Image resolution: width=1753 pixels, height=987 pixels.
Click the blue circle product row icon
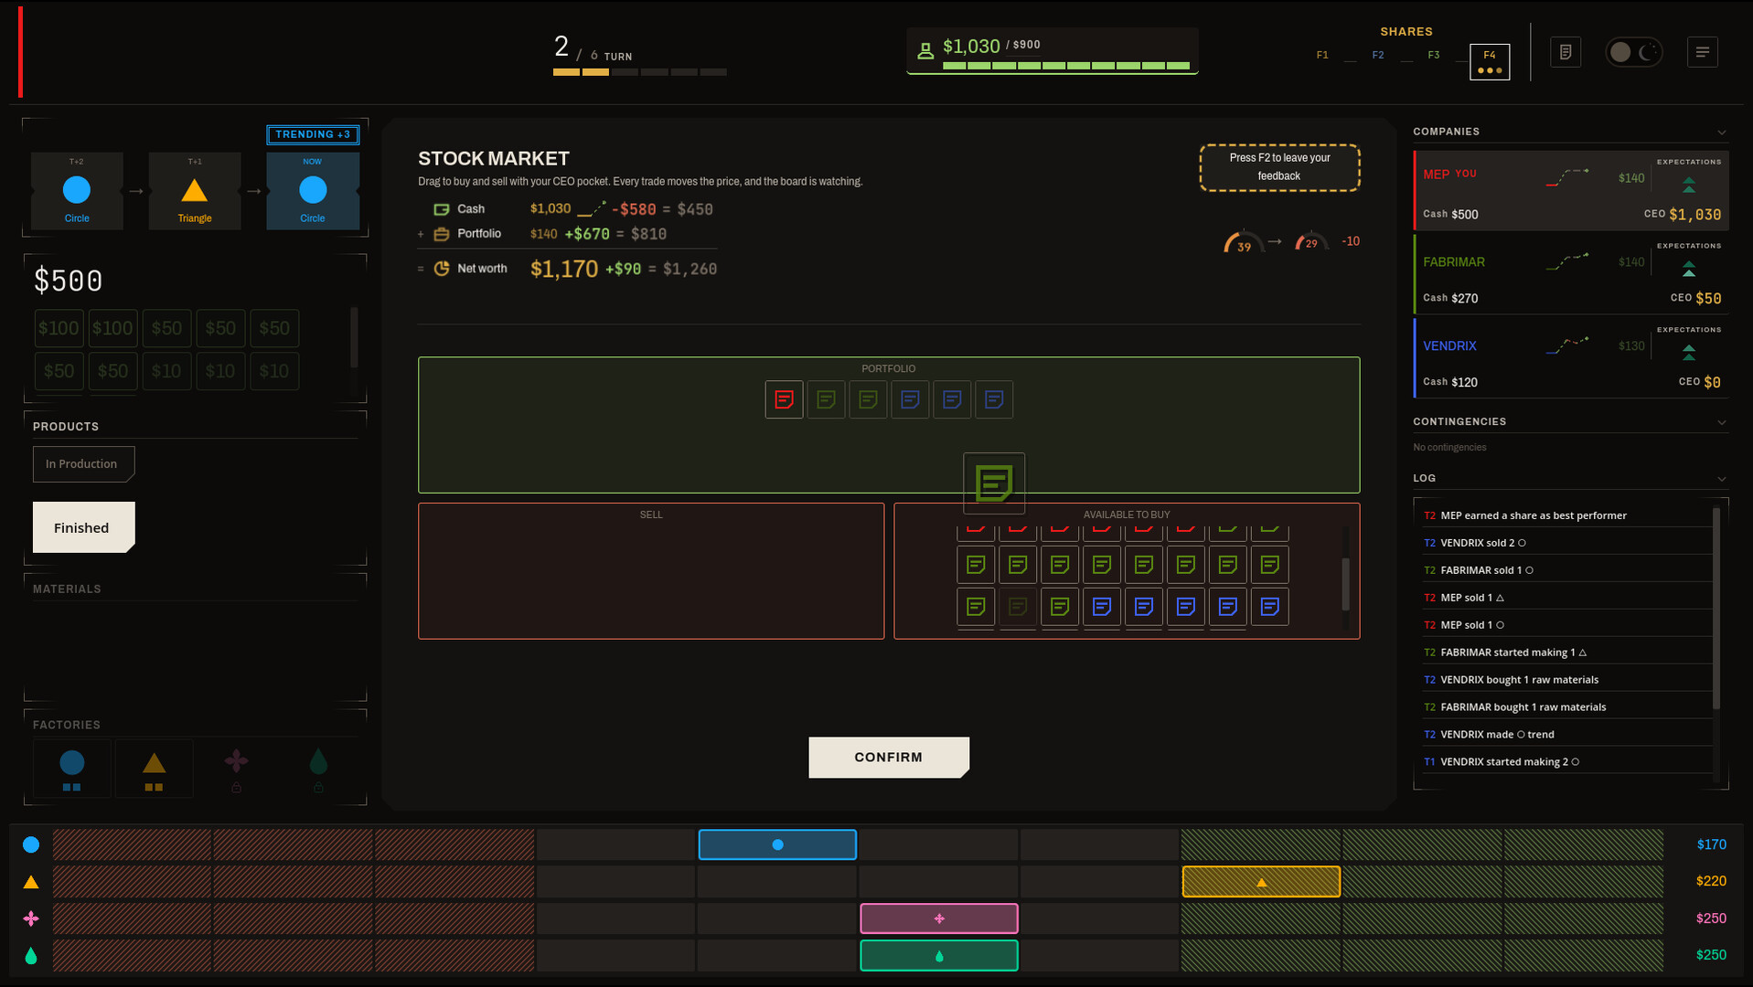(31, 844)
